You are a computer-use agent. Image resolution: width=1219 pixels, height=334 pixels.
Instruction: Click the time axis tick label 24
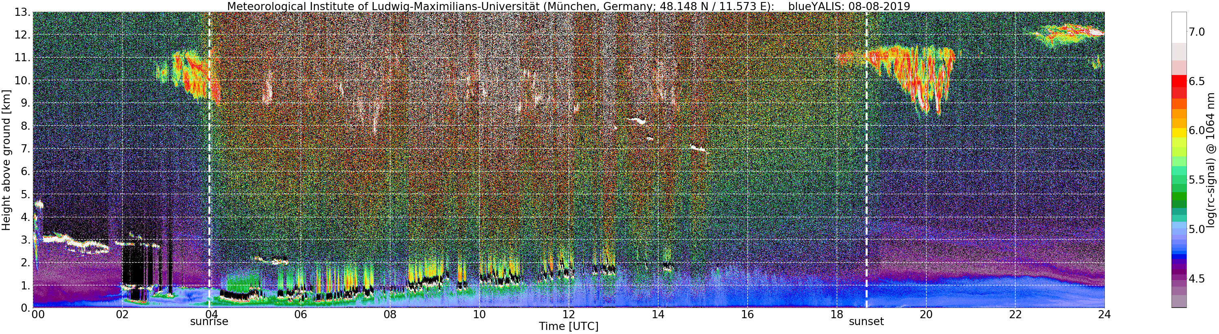(x=1104, y=314)
